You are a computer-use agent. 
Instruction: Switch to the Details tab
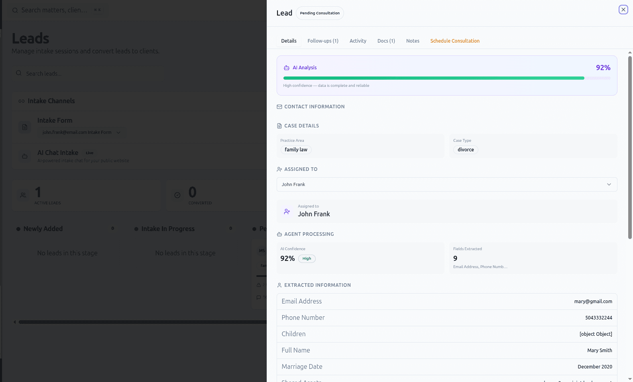pos(289,41)
